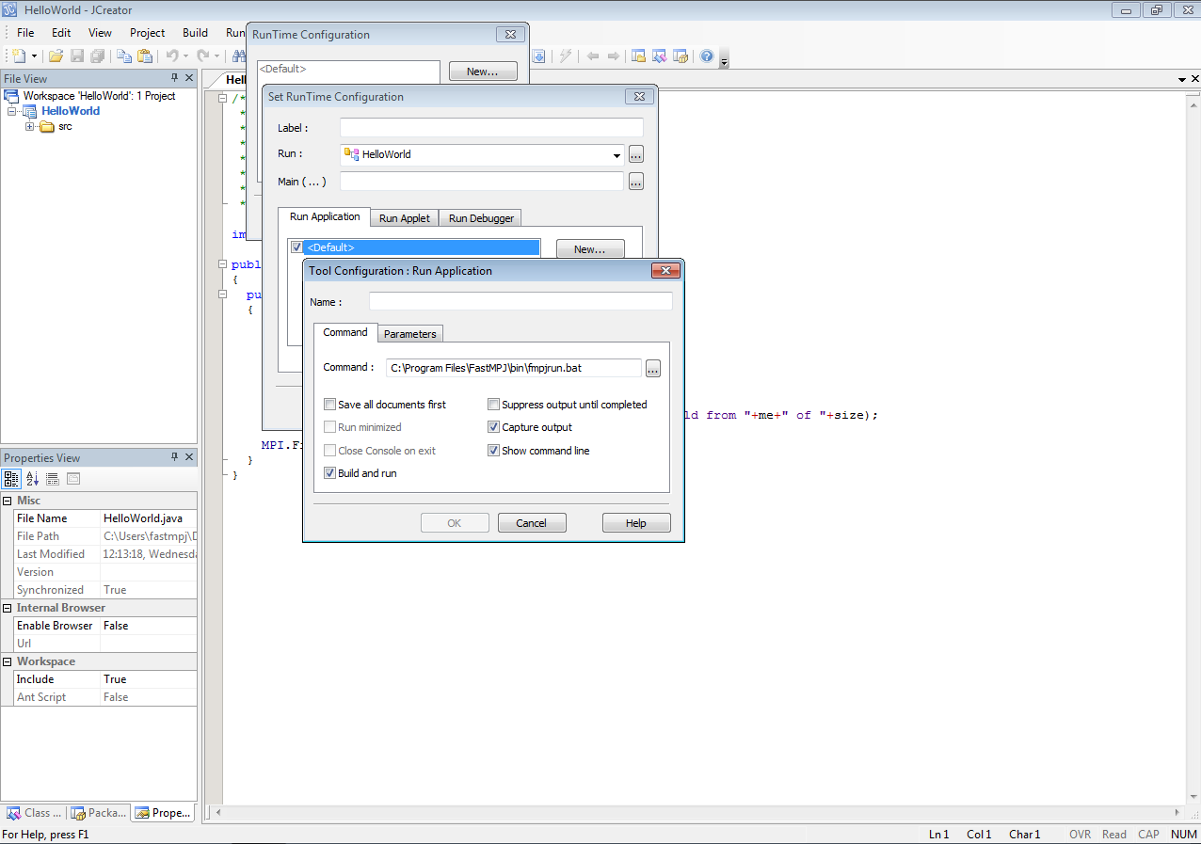Image resolution: width=1201 pixels, height=844 pixels.
Task: Open the File menu
Action: pyautogui.click(x=25, y=33)
